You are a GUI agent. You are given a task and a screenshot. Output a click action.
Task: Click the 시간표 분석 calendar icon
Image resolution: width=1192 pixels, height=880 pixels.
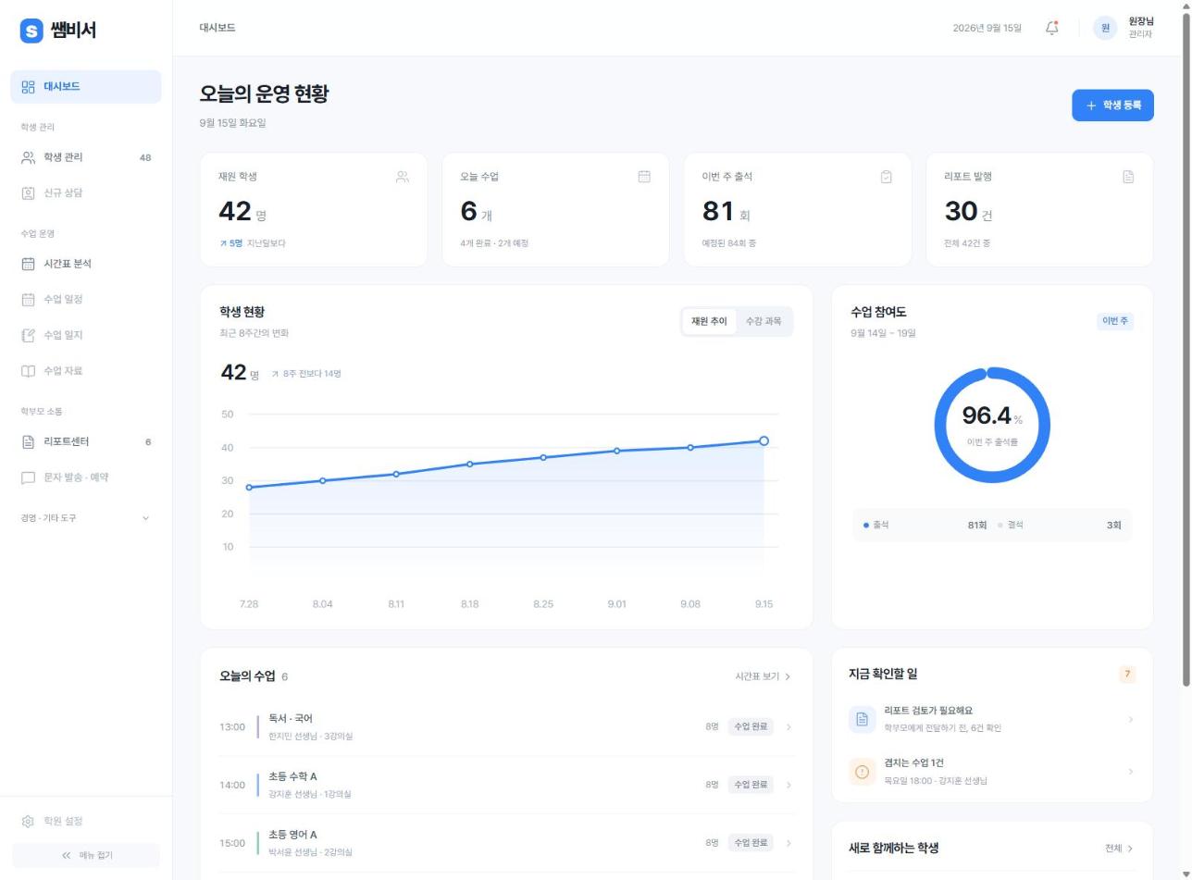pyautogui.click(x=28, y=264)
